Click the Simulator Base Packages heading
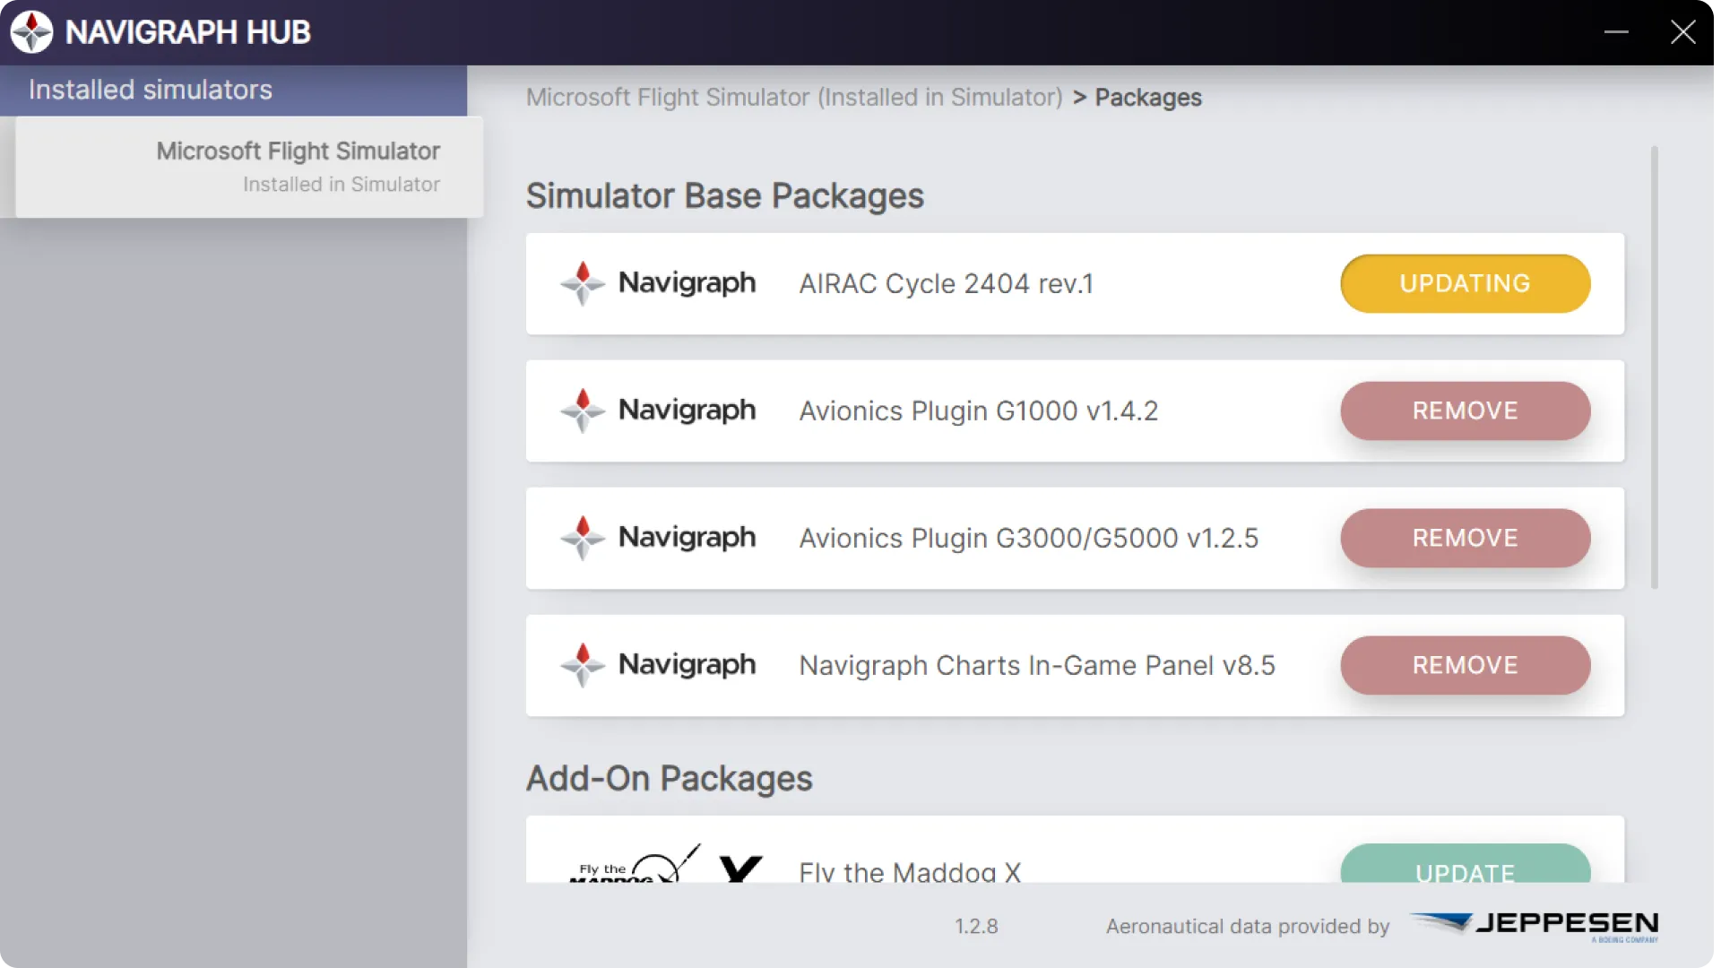Screen dimensions: 1721x968 click(x=724, y=196)
